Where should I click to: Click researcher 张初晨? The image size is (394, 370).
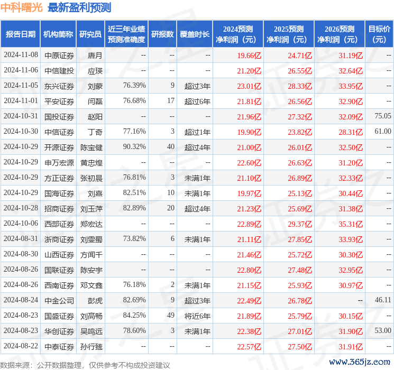pyautogui.click(x=91, y=178)
